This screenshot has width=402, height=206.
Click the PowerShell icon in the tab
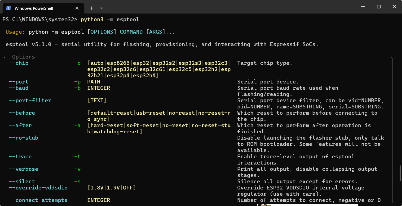coord(8,8)
